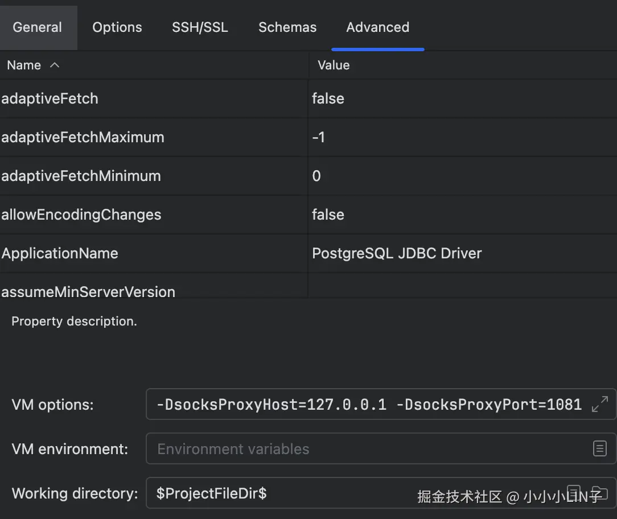
Task: Edit the adaptiveFetchMaximum value -1
Action: pos(319,138)
